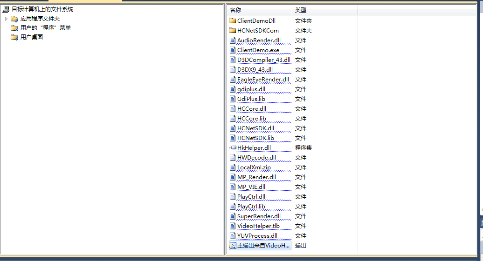Click the 主输出来自VideoH... output icon
Viewport: 483px width, 261px height.
[x=233, y=246]
